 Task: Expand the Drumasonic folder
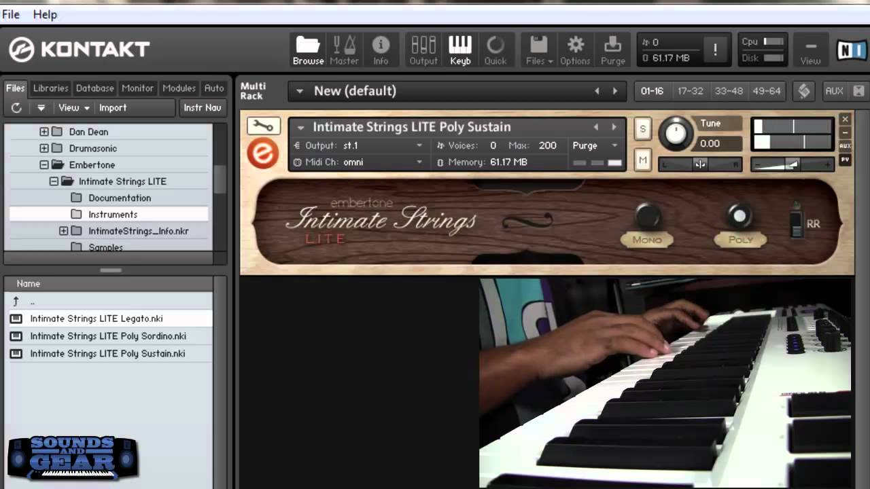click(44, 148)
